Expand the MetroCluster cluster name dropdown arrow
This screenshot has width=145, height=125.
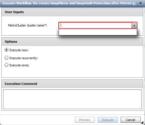pyautogui.click(x=134, y=25)
